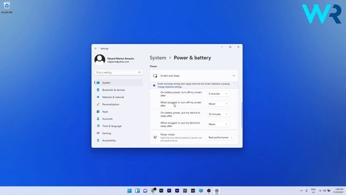Viewport: 346px width, 195px height.
Task: Click the Accessibility sidebar icon
Action: coord(98,140)
